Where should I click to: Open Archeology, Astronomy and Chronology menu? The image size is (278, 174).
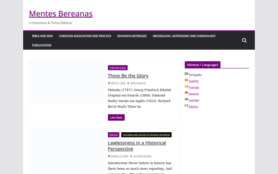(x=184, y=36)
